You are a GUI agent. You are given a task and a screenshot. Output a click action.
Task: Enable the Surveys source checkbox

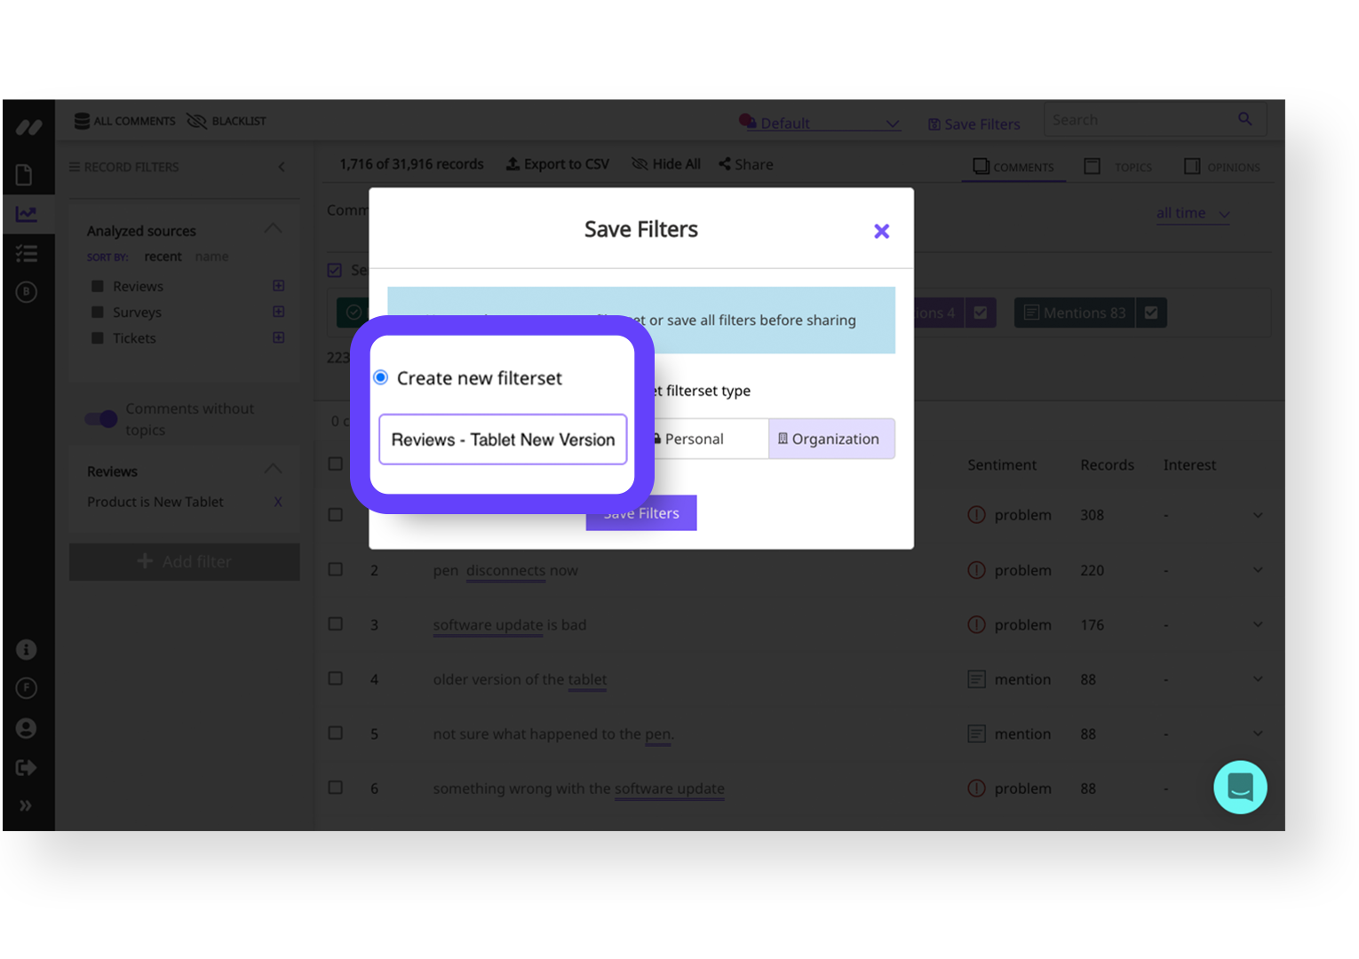tap(99, 312)
